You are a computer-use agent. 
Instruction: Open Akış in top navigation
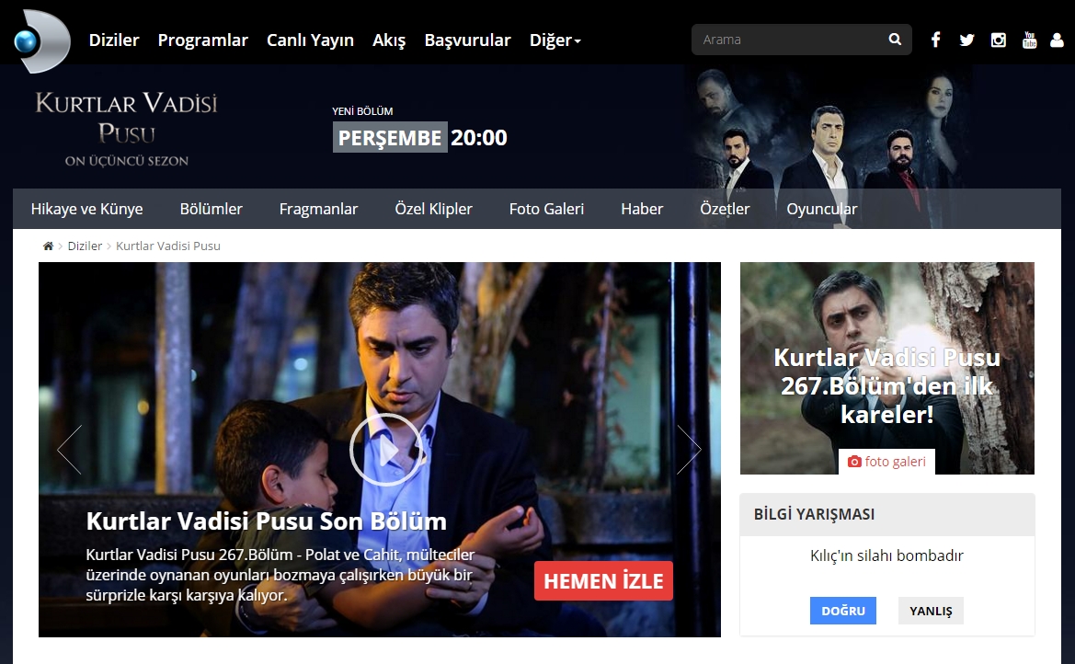[389, 40]
